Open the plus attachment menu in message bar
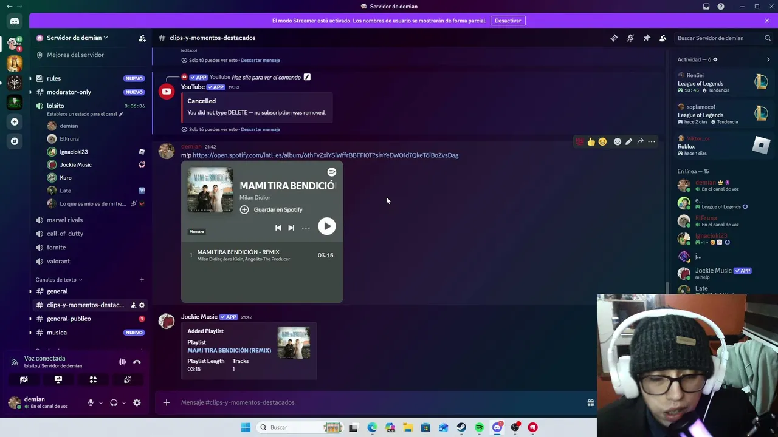 167,402
